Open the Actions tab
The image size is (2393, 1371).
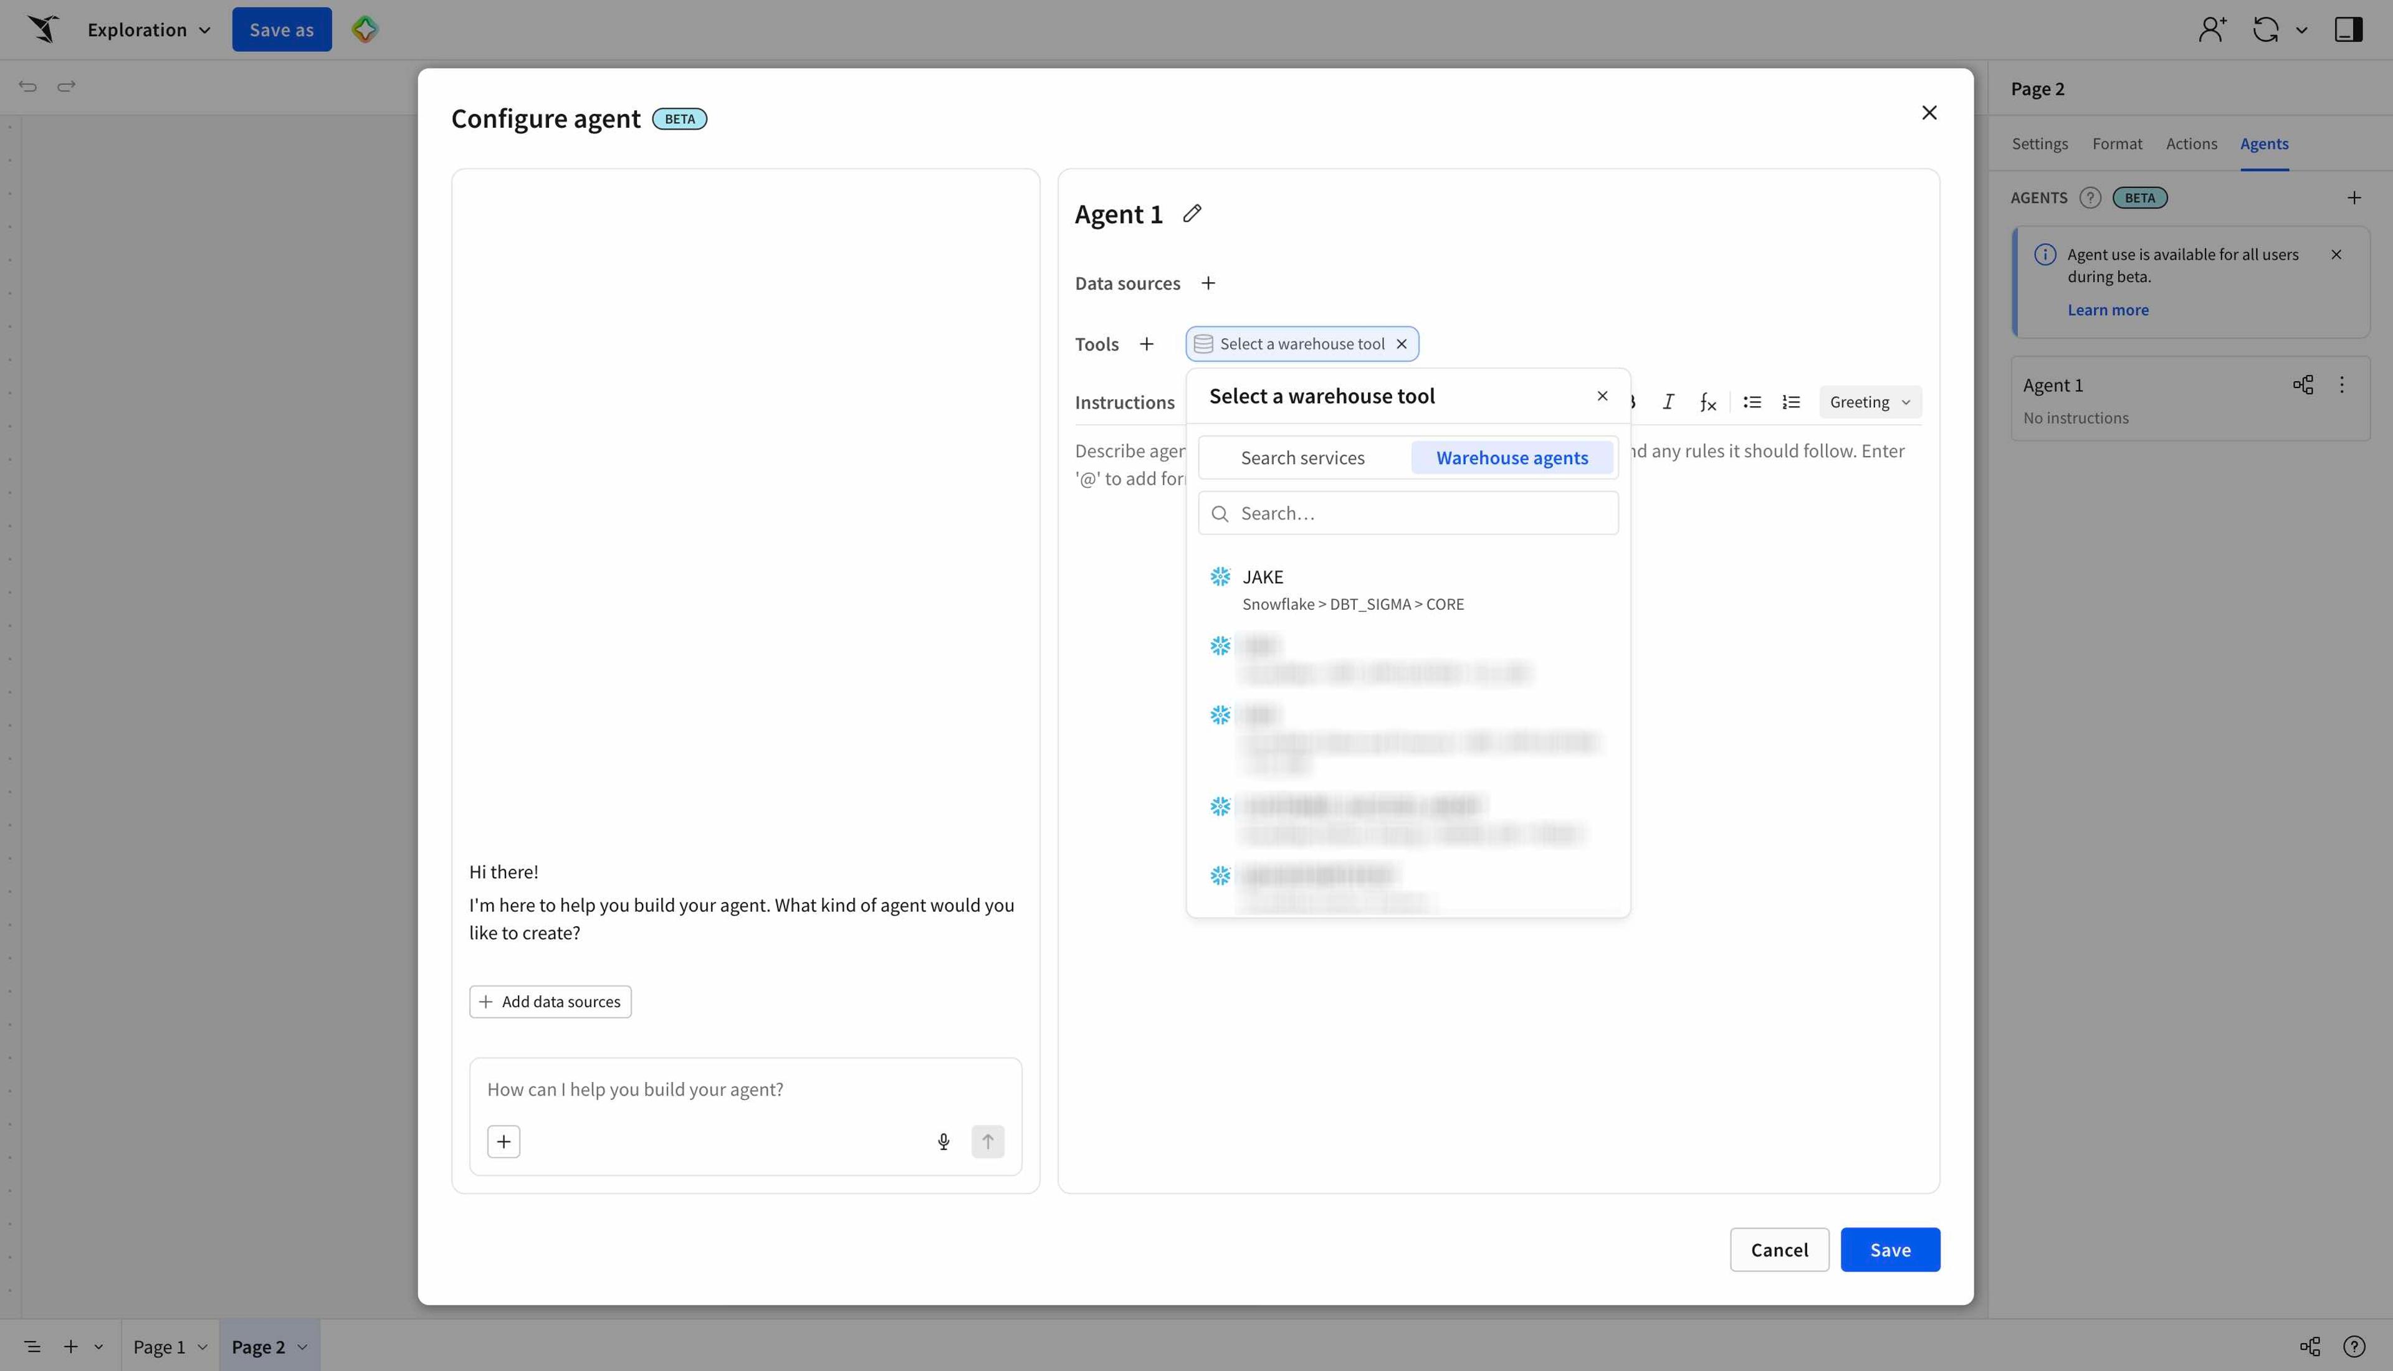(x=2192, y=144)
